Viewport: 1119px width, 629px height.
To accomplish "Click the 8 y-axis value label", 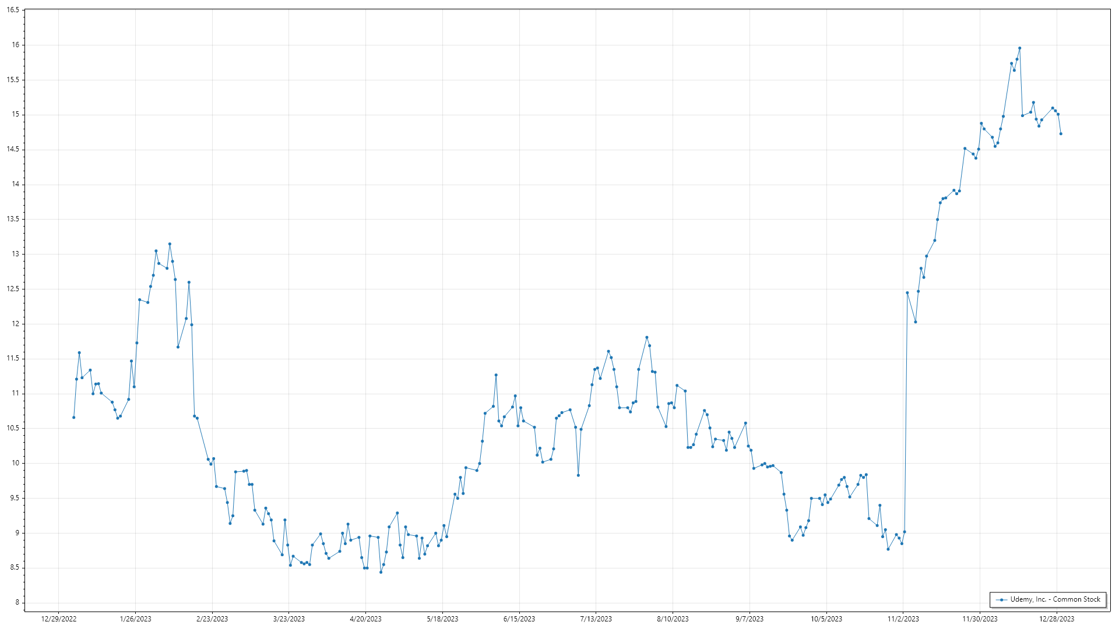I will click(x=17, y=603).
